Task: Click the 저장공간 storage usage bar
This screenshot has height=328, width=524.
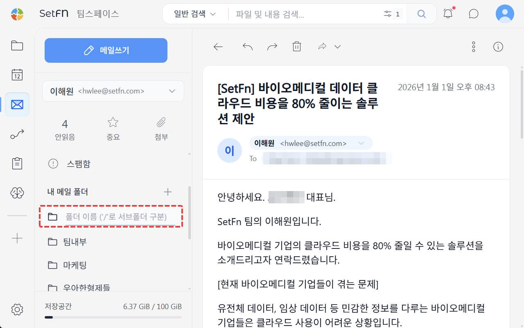Action: click(x=113, y=317)
